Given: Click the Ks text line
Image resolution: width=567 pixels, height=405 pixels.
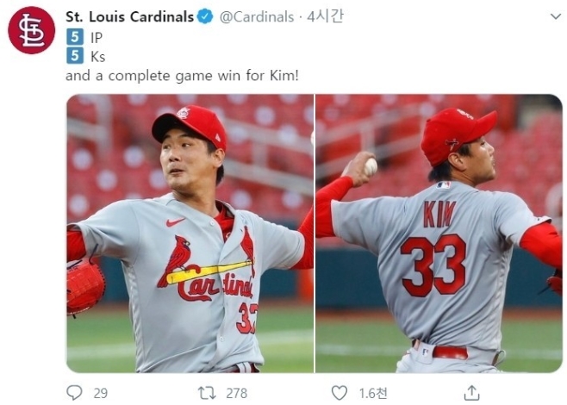Looking at the screenshot, I should click(x=97, y=56).
